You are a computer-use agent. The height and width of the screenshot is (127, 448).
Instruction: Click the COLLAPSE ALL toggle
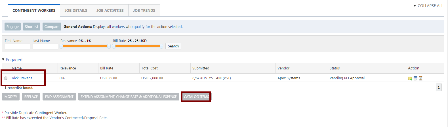428,6
